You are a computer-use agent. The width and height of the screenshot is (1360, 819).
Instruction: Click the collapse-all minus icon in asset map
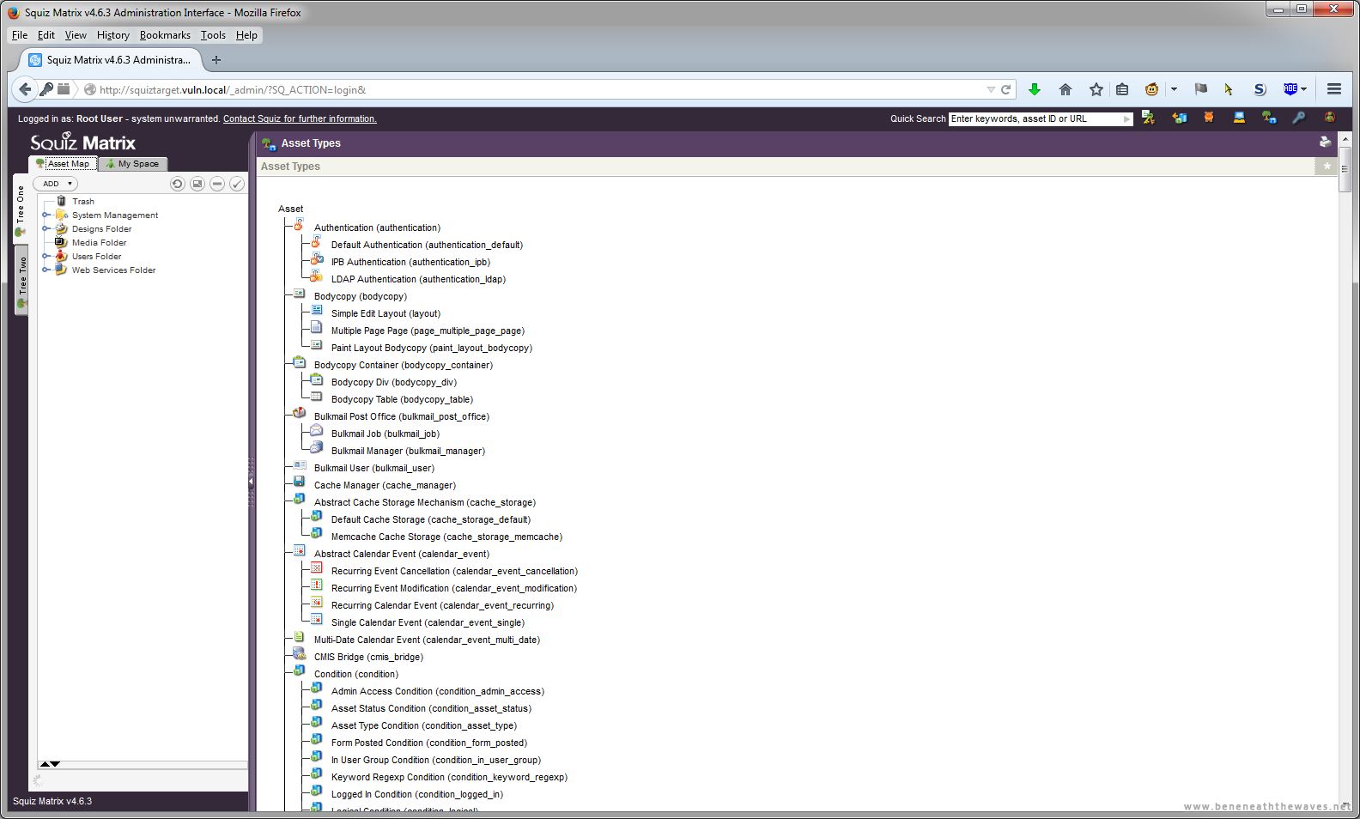(x=217, y=184)
